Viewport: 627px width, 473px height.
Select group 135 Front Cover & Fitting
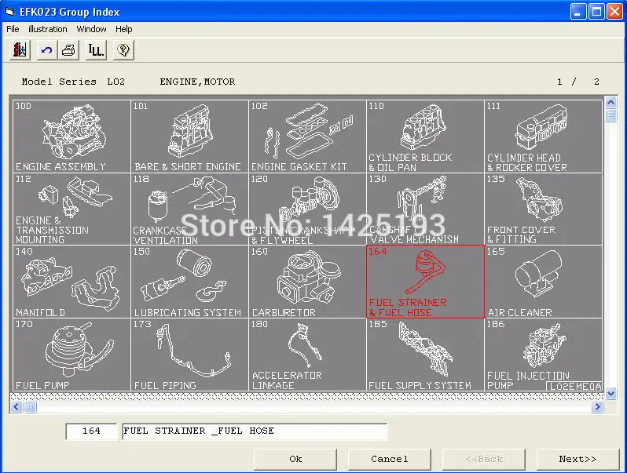click(x=544, y=209)
